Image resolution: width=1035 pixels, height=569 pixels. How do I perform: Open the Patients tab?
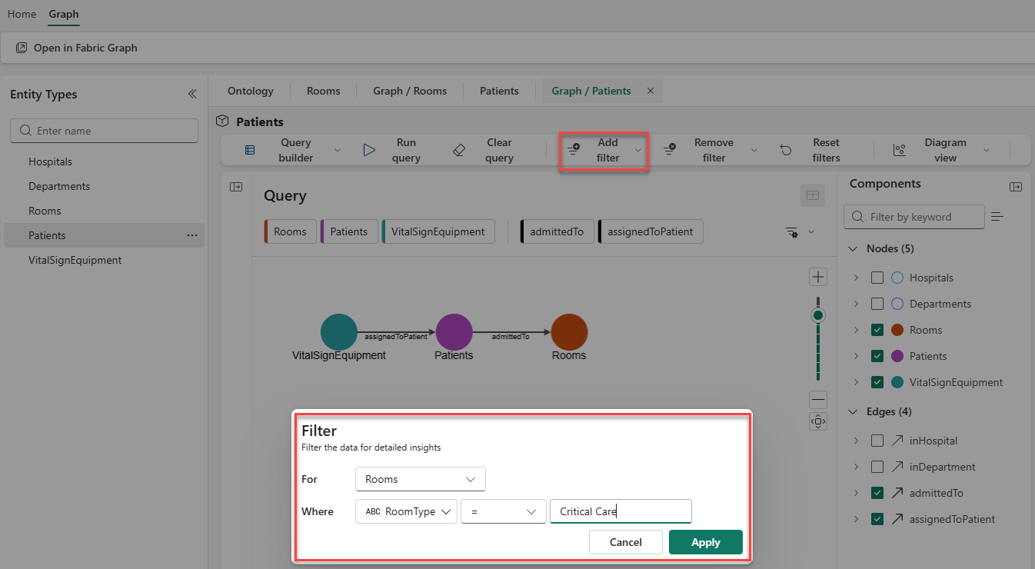point(499,91)
